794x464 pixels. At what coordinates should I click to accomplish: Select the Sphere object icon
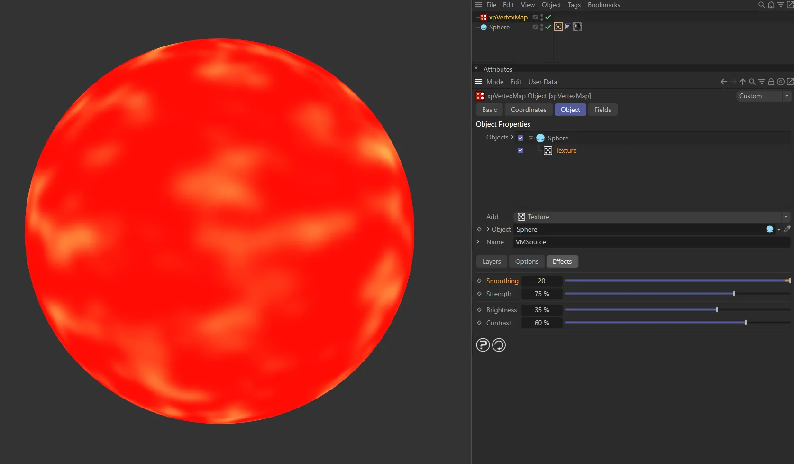(484, 27)
